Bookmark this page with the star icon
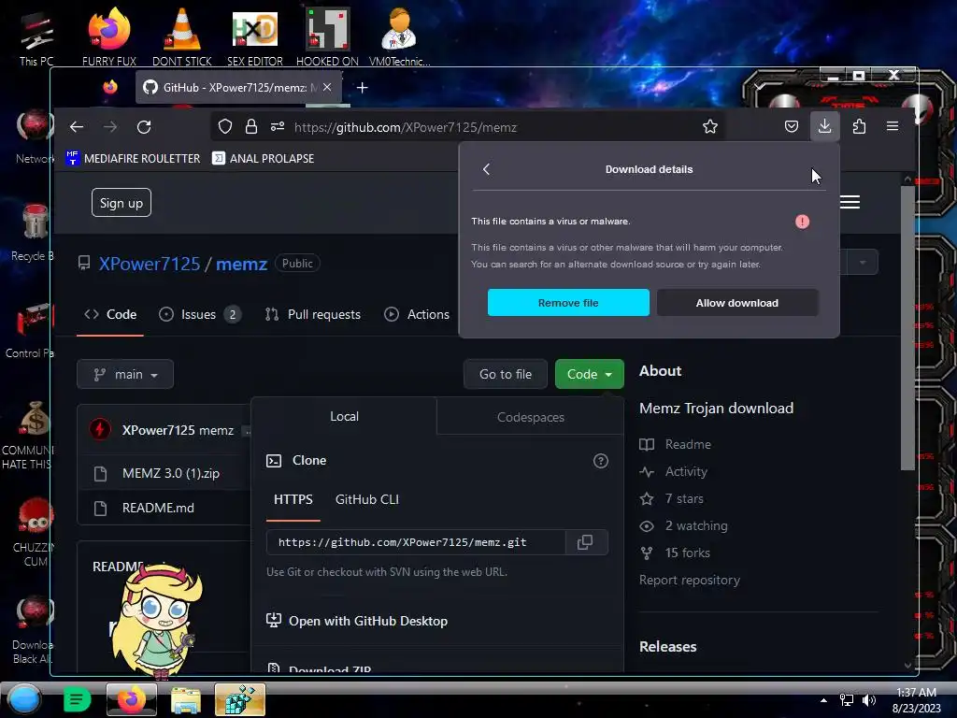957x718 pixels. point(710,126)
